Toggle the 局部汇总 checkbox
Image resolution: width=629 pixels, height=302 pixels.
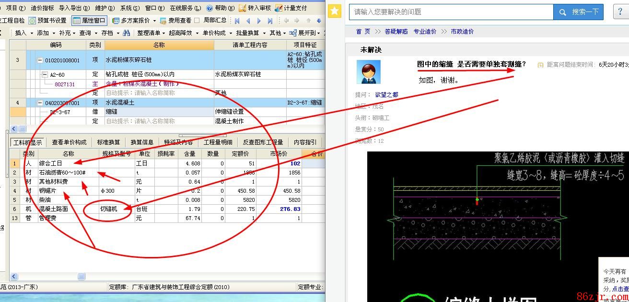click(x=197, y=21)
